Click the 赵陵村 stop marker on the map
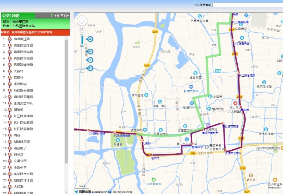 (x=151, y=155)
